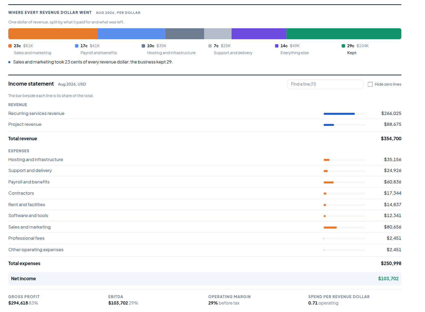Select the blue Payroll and benefits bar segment
This screenshot has width=425, height=312.
[x=131, y=34]
